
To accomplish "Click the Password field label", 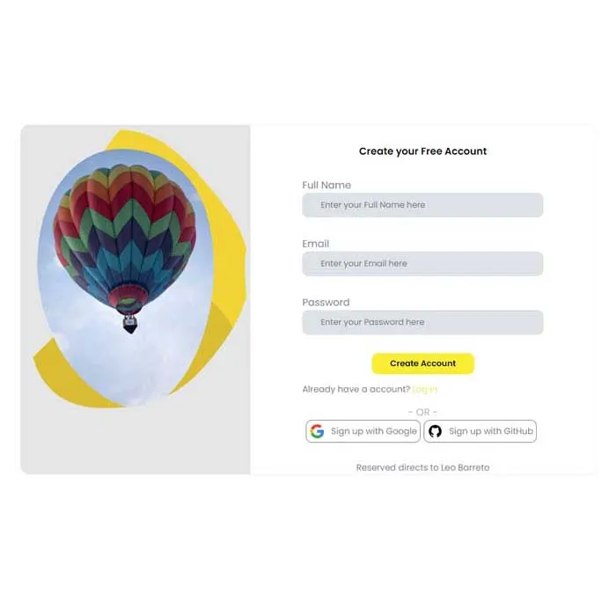I will coord(326,302).
